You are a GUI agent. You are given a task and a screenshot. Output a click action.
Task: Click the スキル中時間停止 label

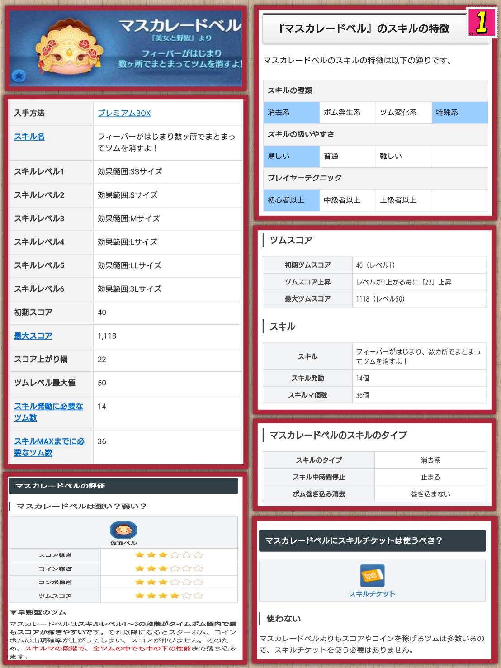tap(319, 477)
